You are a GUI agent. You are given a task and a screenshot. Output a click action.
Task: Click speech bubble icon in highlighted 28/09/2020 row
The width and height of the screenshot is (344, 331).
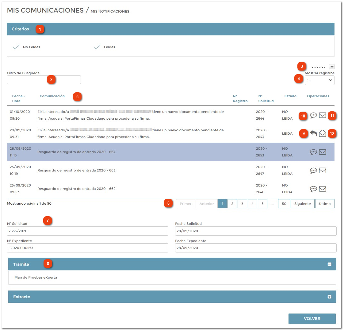pos(313,152)
